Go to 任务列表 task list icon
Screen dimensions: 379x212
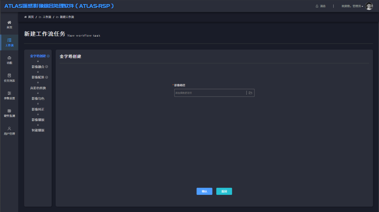tap(9, 75)
